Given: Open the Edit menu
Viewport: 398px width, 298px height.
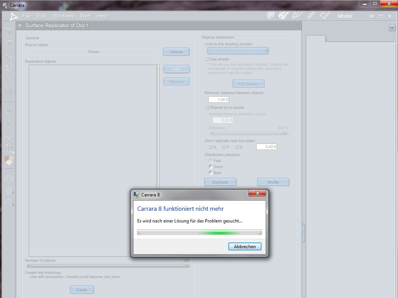Looking at the screenshot, I should pyautogui.click(x=42, y=16).
